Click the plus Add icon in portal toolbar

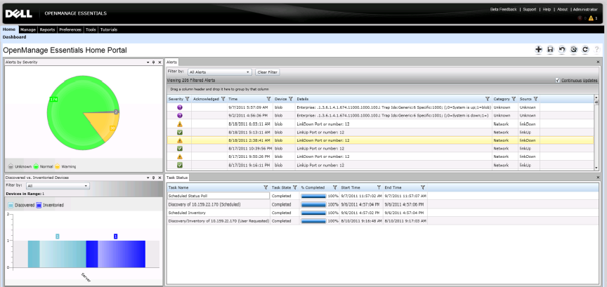coord(538,50)
